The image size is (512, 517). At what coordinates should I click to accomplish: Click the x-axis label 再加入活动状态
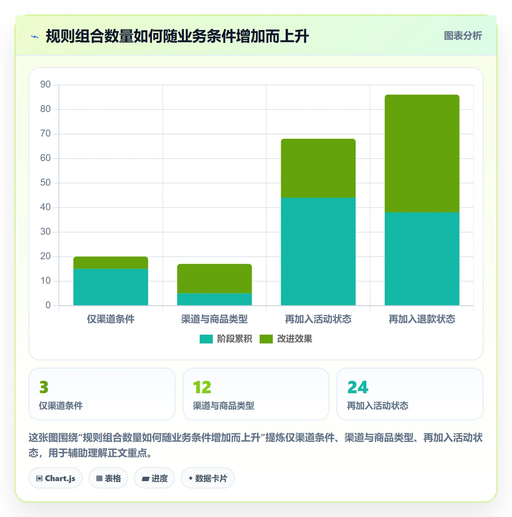coord(318,319)
